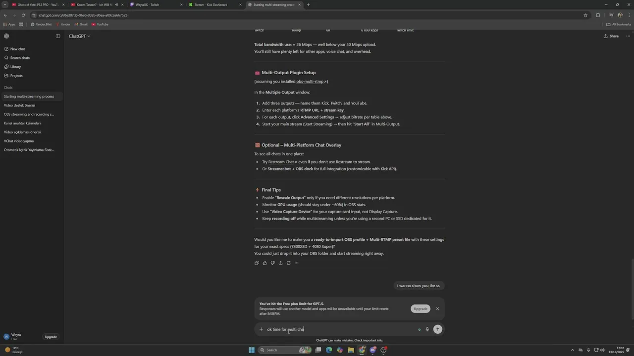Viewport: 634px width, 356px height.
Task: Open the Video destek önerisi chat
Action: pyautogui.click(x=32, y=105)
